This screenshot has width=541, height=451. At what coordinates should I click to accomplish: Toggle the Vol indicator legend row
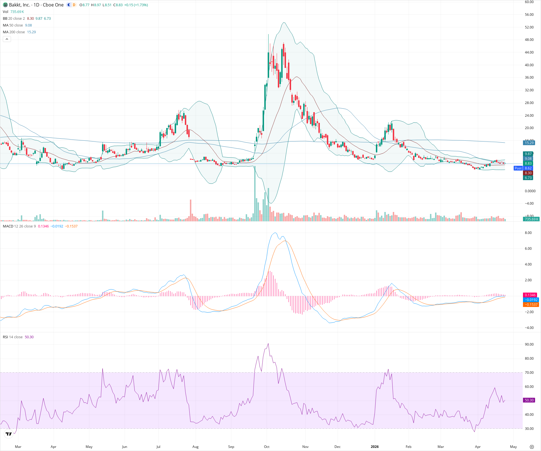[x=5, y=12]
